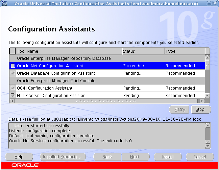Click the Retry button
The height and width of the screenshot is (170, 219).
click(179, 110)
